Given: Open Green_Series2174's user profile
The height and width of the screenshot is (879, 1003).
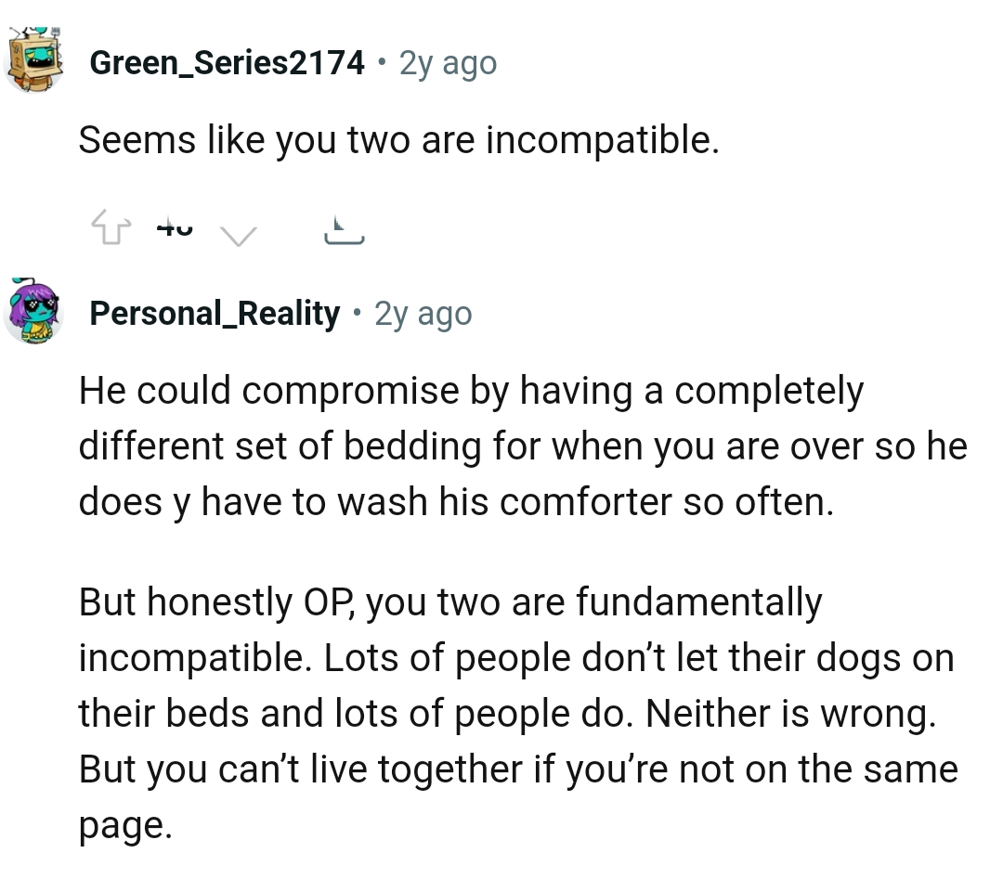Looking at the screenshot, I should 226,63.
